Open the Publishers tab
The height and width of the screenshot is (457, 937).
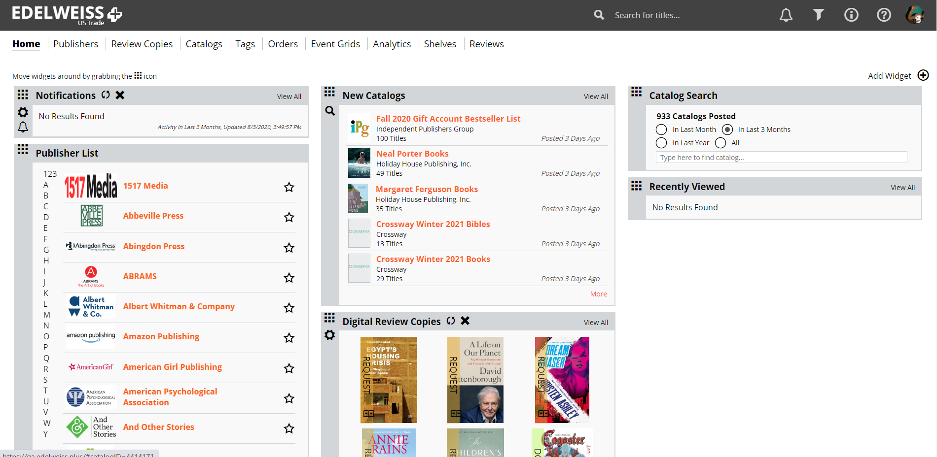pyautogui.click(x=75, y=44)
